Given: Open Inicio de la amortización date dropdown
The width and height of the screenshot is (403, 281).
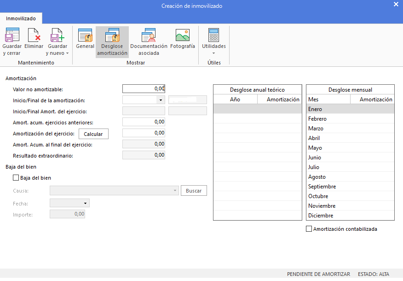Looking at the screenshot, I should [161, 100].
